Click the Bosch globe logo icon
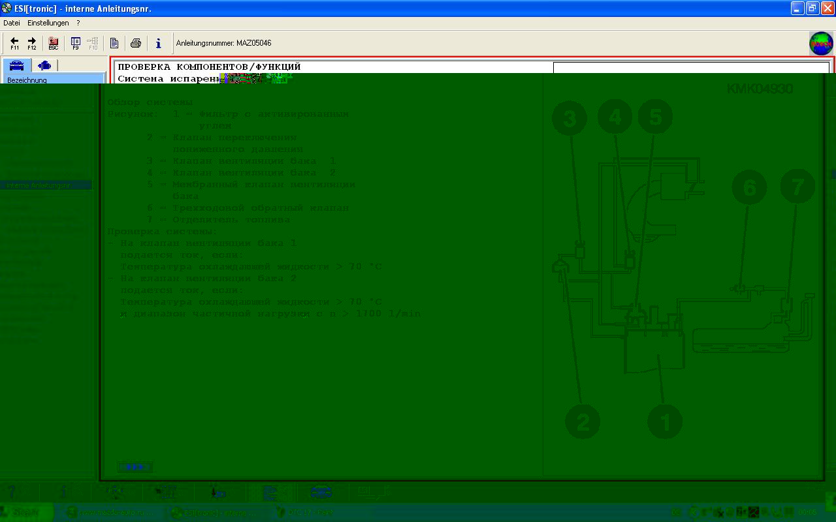The width and height of the screenshot is (836, 522). click(821, 43)
